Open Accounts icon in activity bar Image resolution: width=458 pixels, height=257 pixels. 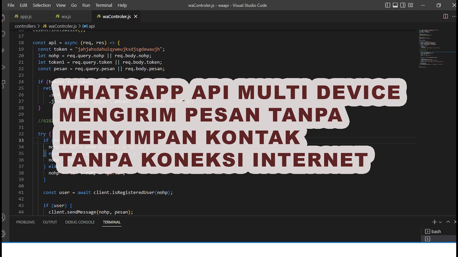pyautogui.click(x=3, y=217)
